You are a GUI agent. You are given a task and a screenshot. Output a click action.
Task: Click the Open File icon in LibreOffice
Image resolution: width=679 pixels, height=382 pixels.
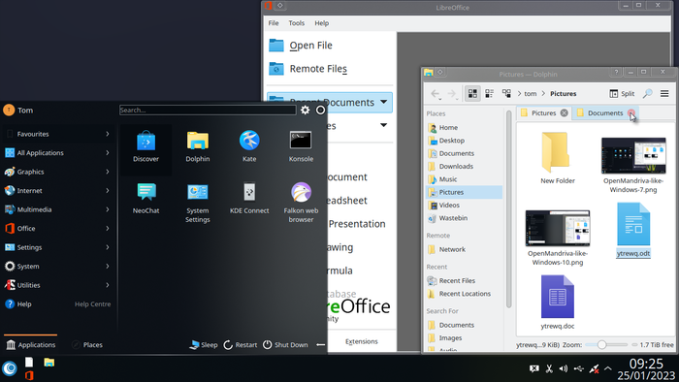(x=276, y=45)
